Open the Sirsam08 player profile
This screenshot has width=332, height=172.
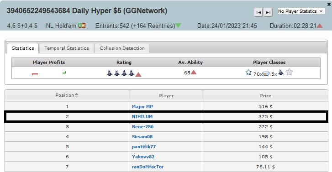142,137
